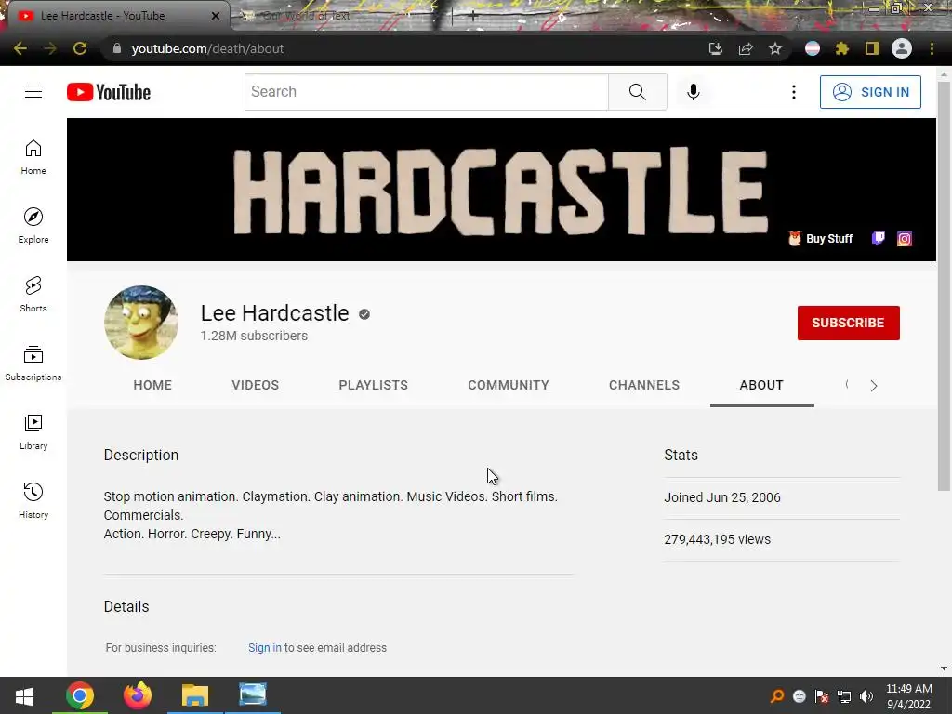Click the SIGN IN button
This screenshot has width=952, height=714.
pyautogui.click(x=870, y=92)
